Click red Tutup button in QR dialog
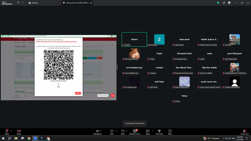The height and width of the screenshot is (141, 251). pos(78,93)
